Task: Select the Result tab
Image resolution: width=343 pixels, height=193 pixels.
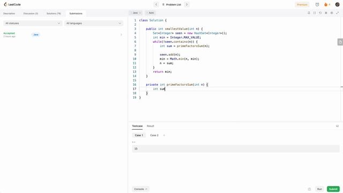Action: (x=150, y=126)
